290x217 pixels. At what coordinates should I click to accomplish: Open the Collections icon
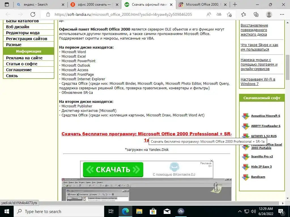pyautogui.click(x=256, y=14)
